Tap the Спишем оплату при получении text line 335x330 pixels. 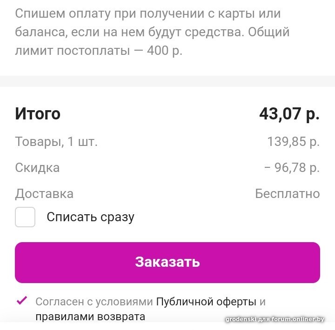pos(148,14)
